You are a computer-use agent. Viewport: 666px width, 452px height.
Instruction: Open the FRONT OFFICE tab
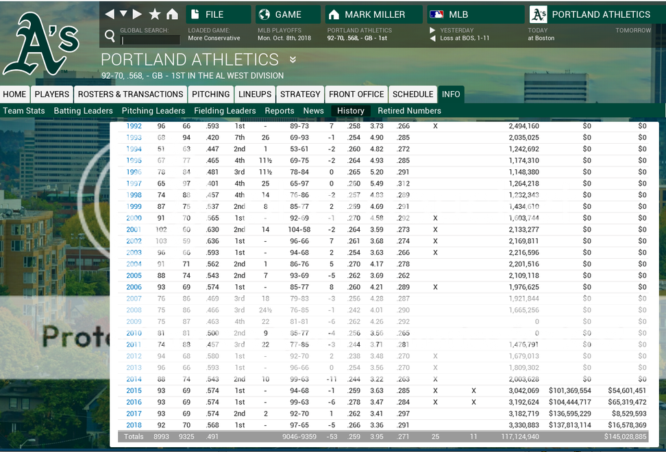click(x=356, y=95)
